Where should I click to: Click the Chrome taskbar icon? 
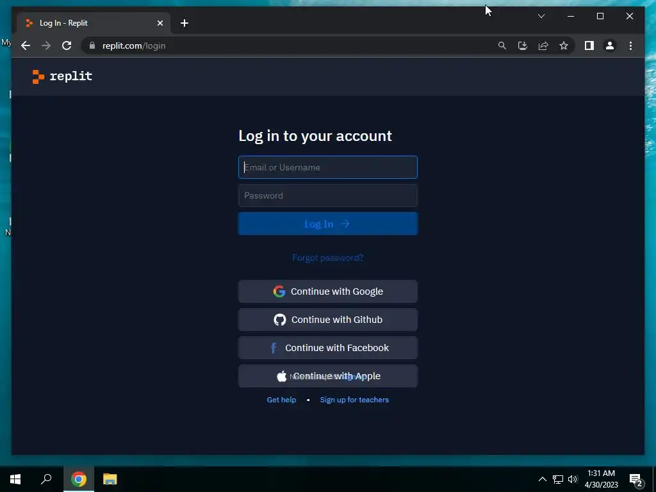79,479
